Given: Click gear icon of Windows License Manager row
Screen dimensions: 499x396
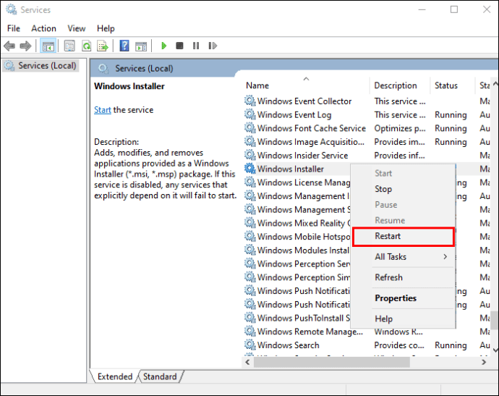Looking at the screenshot, I should coord(249,182).
